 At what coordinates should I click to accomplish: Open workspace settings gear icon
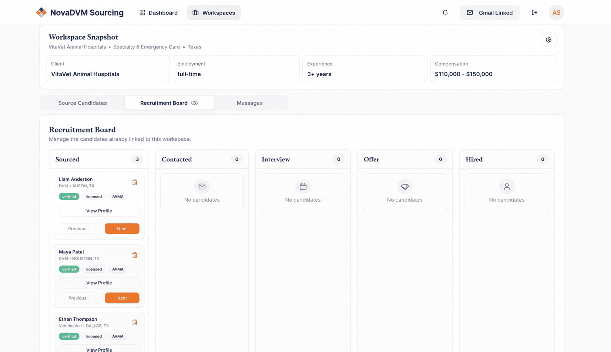pyautogui.click(x=548, y=40)
